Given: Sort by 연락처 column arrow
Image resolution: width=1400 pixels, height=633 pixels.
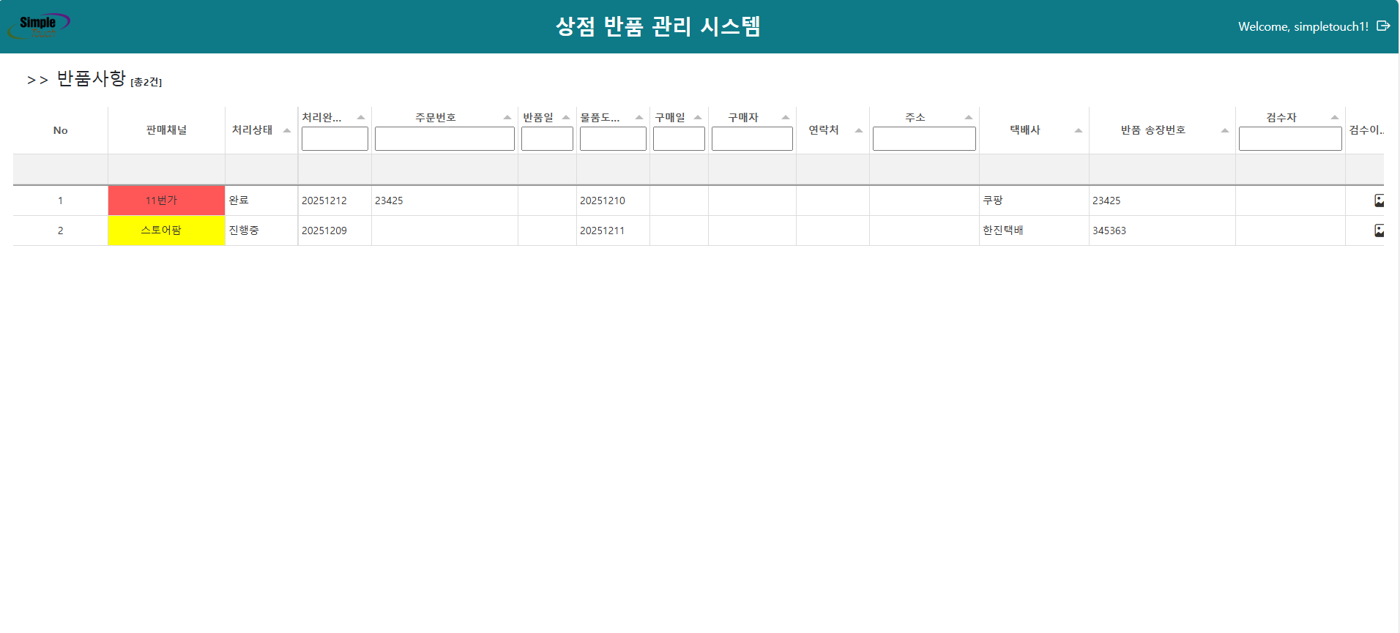Looking at the screenshot, I should 858,130.
